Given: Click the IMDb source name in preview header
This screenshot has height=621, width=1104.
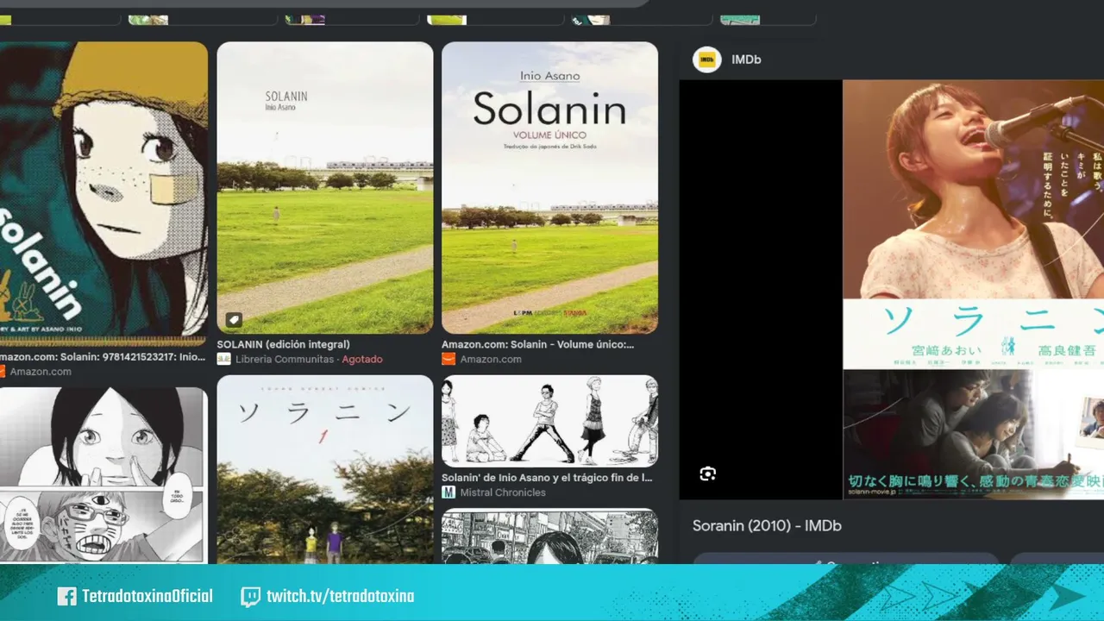Looking at the screenshot, I should click(746, 60).
